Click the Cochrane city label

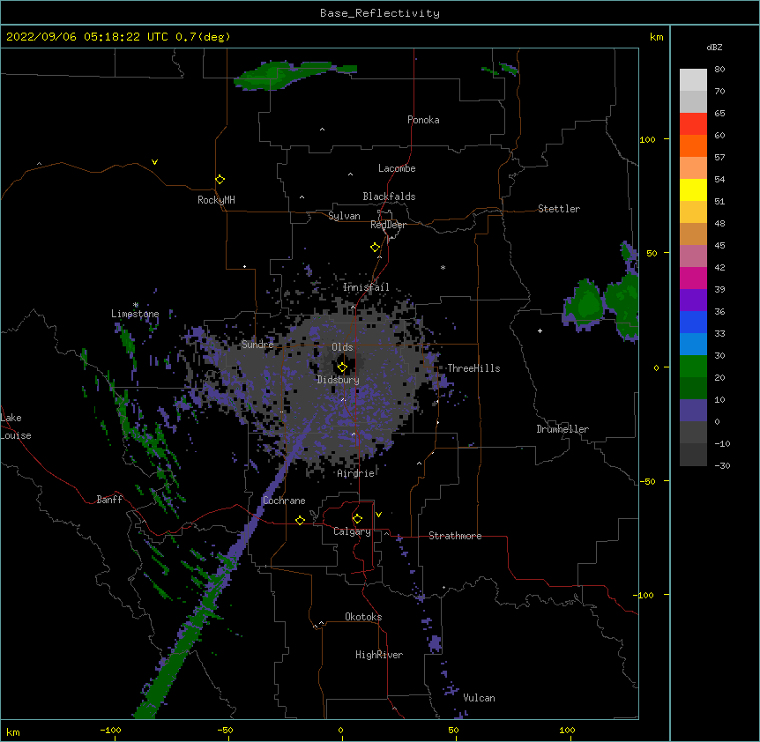click(284, 501)
